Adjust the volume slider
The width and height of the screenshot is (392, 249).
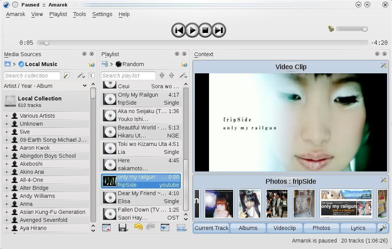352,29
